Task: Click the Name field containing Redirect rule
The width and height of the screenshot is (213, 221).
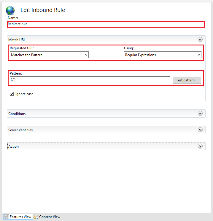Action: 106,24
